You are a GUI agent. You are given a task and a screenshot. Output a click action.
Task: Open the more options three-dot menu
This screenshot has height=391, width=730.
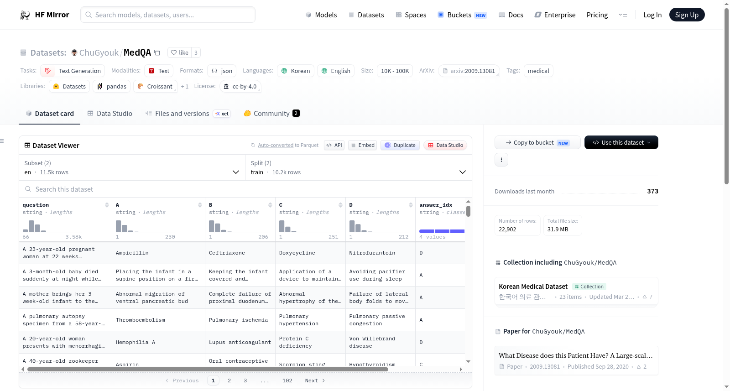pos(501,160)
